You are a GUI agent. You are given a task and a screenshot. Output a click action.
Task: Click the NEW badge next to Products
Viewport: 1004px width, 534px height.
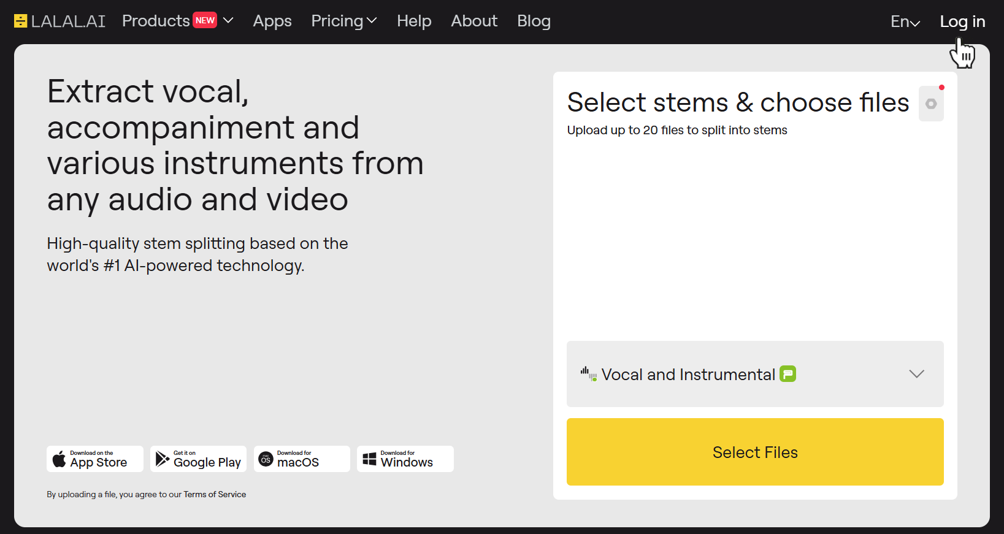pos(205,20)
